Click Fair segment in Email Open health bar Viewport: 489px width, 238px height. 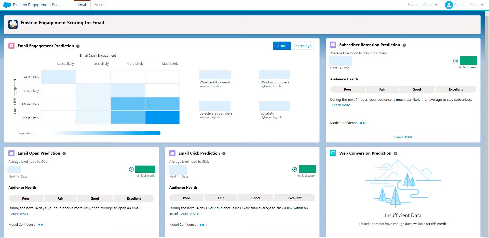60,198
